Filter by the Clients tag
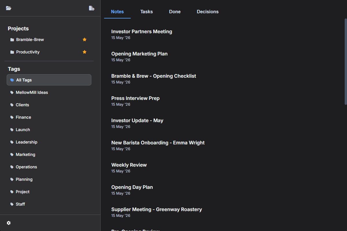The height and width of the screenshot is (231, 347). [49, 105]
